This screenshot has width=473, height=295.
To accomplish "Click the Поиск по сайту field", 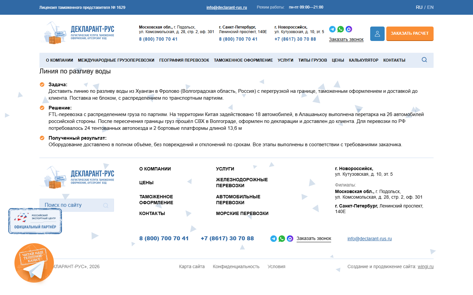I will tap(77, 205).
